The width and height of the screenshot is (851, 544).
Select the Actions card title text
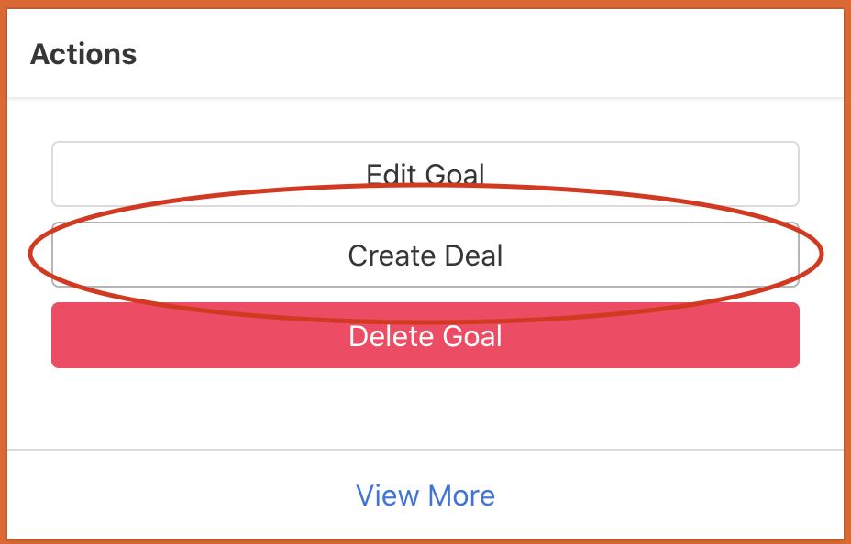click(x=83, y=55)
